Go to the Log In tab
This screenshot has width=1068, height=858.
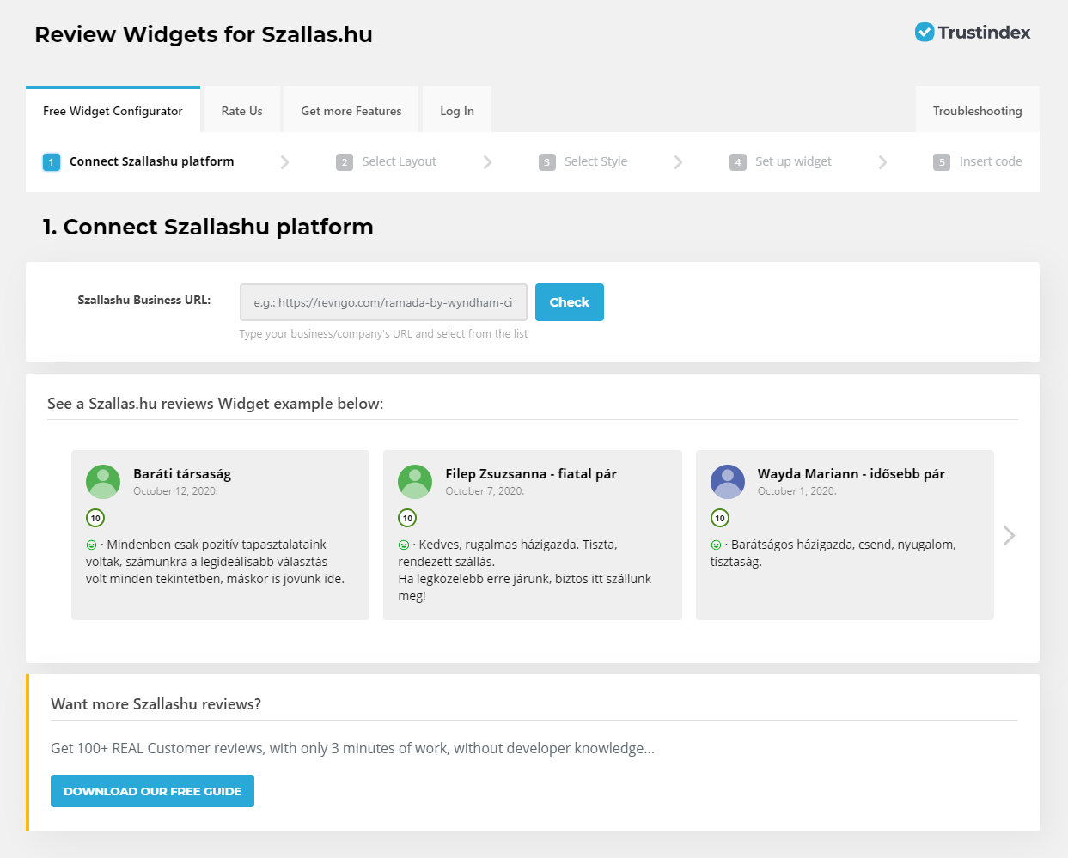coord(457,111)
